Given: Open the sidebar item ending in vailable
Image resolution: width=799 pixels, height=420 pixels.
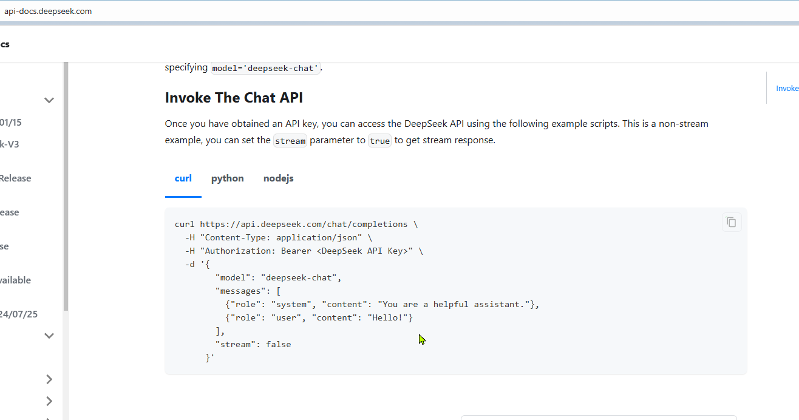Looking at the screenshot, I should pos(16,280).
